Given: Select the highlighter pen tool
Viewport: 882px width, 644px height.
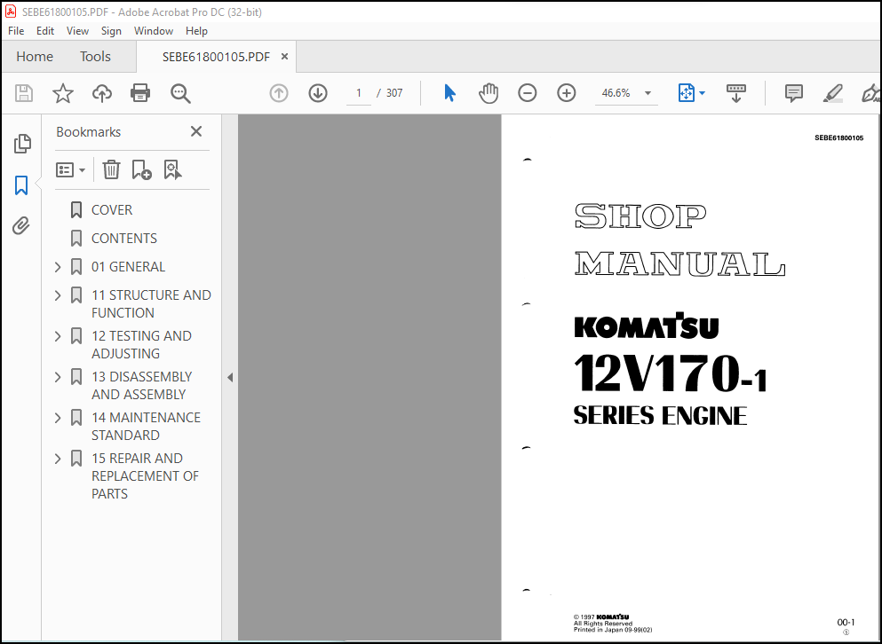Looking at the screenshot, I should (832, 93).
